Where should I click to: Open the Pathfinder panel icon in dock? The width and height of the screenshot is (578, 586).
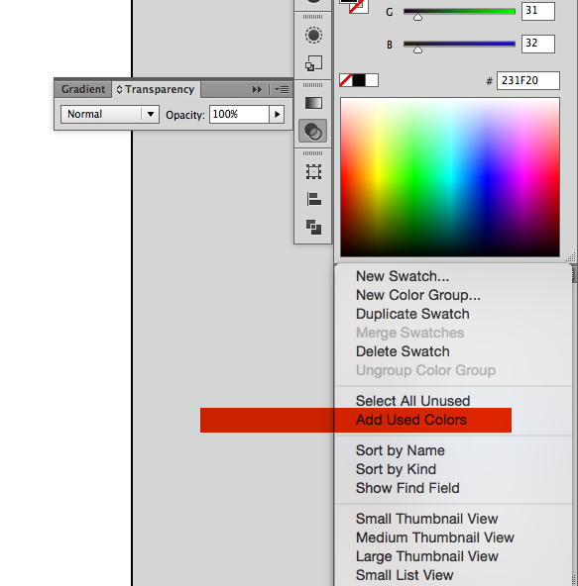(x=313, y=227)
